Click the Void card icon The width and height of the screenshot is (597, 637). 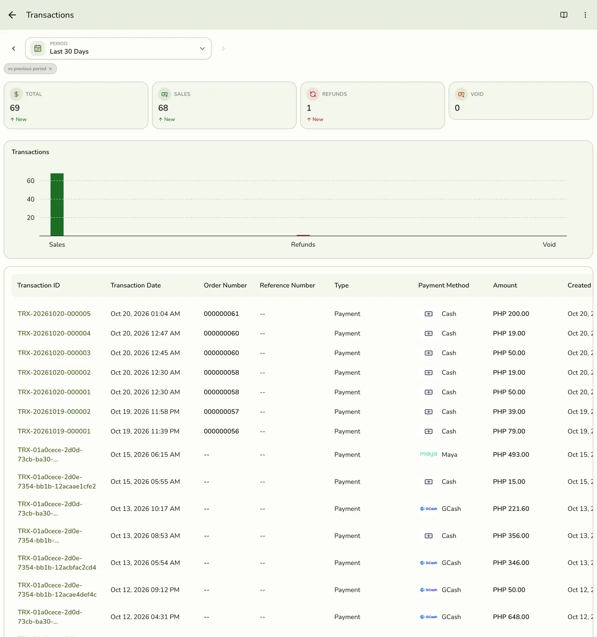(x=461, y=94)
